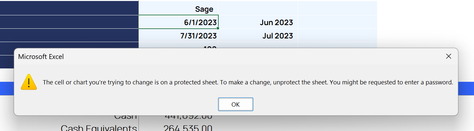474x131 pixels.
Task: Select the empty cell right of Jul 2023
Action: tap(337, 36)
